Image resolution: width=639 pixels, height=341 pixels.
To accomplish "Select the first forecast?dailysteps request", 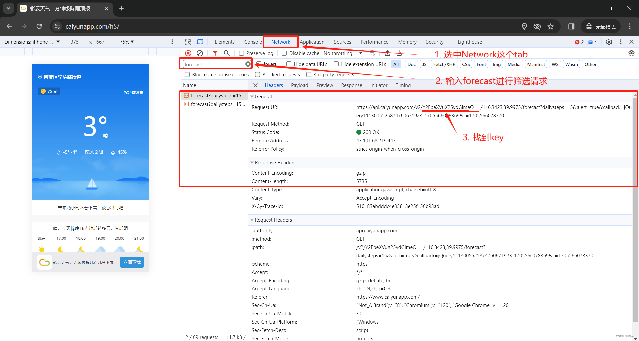I will click(215, 96).
